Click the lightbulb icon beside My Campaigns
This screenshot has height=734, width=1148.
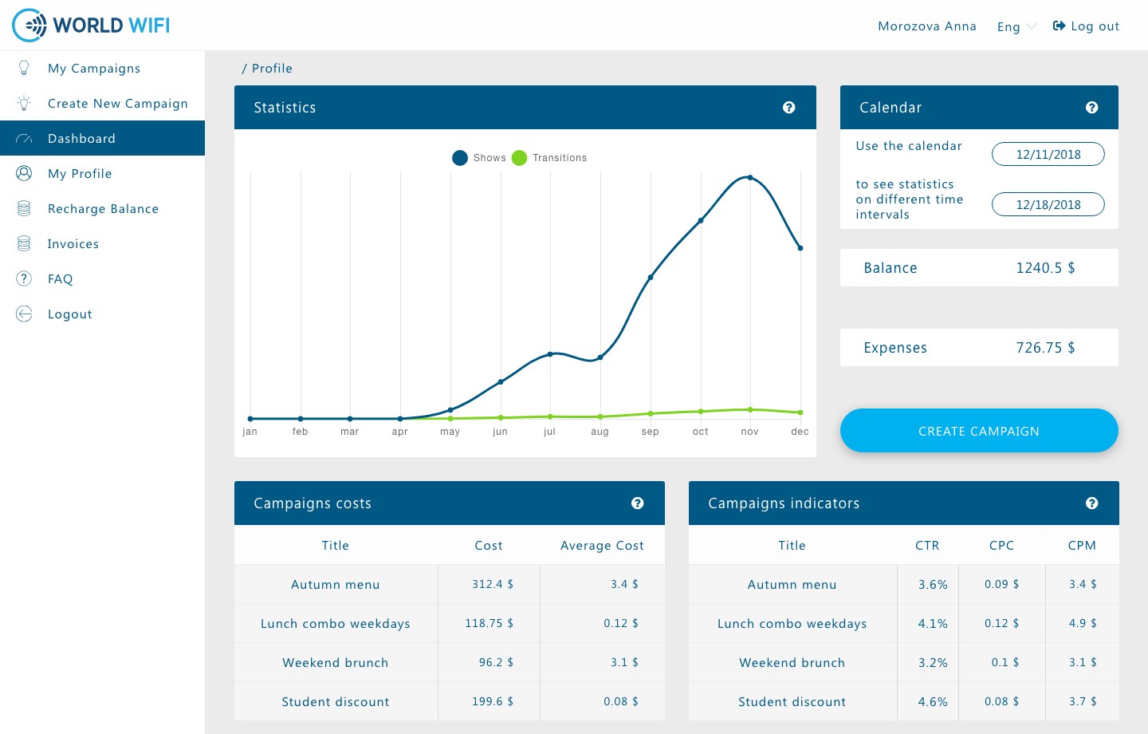(x=24, y=69)
